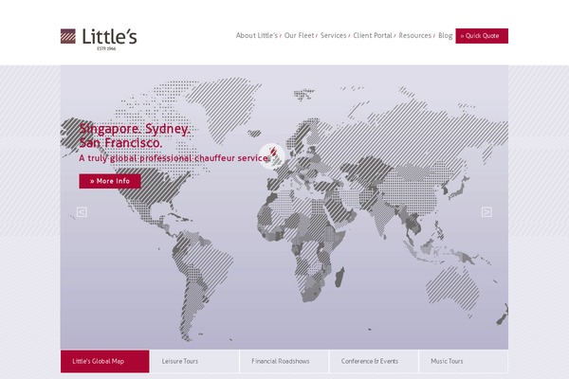Open the Resources menu item

point(414,36)
